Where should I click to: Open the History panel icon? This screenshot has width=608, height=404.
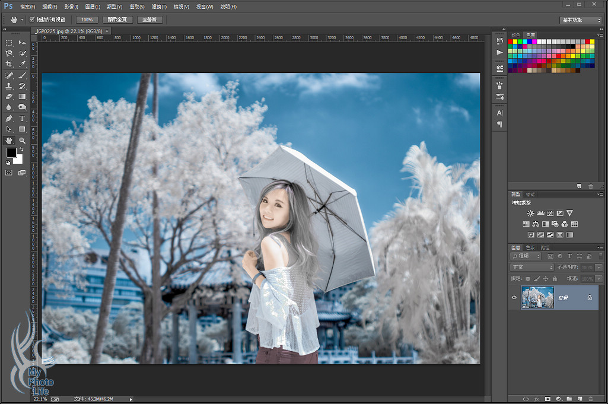(499, 41)
